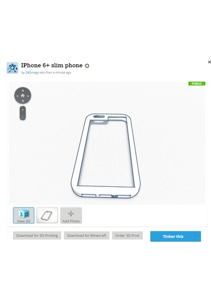The image size is (211, 299).
Task: Zoom in with the plus button
Action: point(23,110)
